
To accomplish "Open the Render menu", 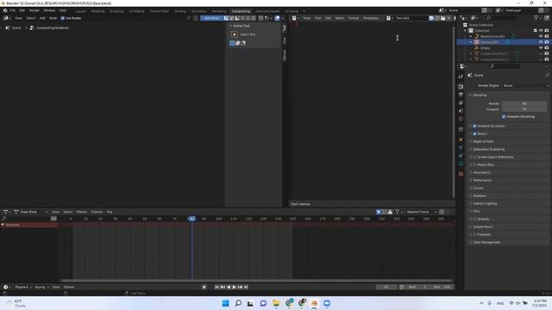I will pos(34,10).
